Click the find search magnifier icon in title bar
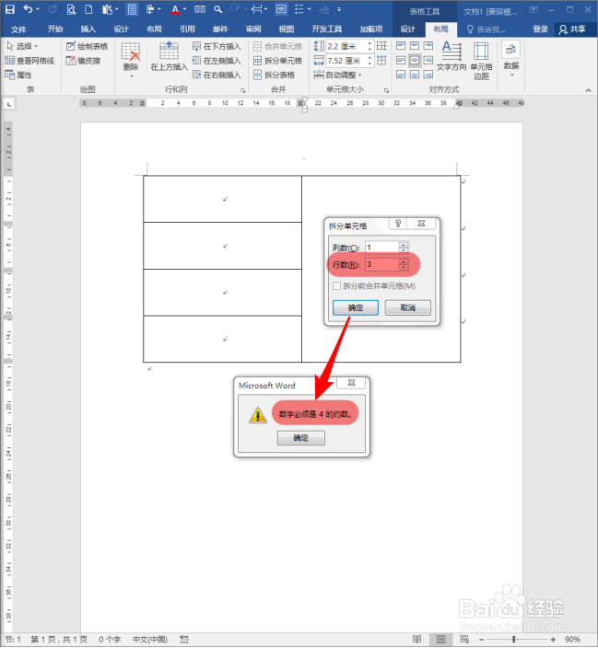598x648 pixels. pyautogui.click(x=218, y=9)
